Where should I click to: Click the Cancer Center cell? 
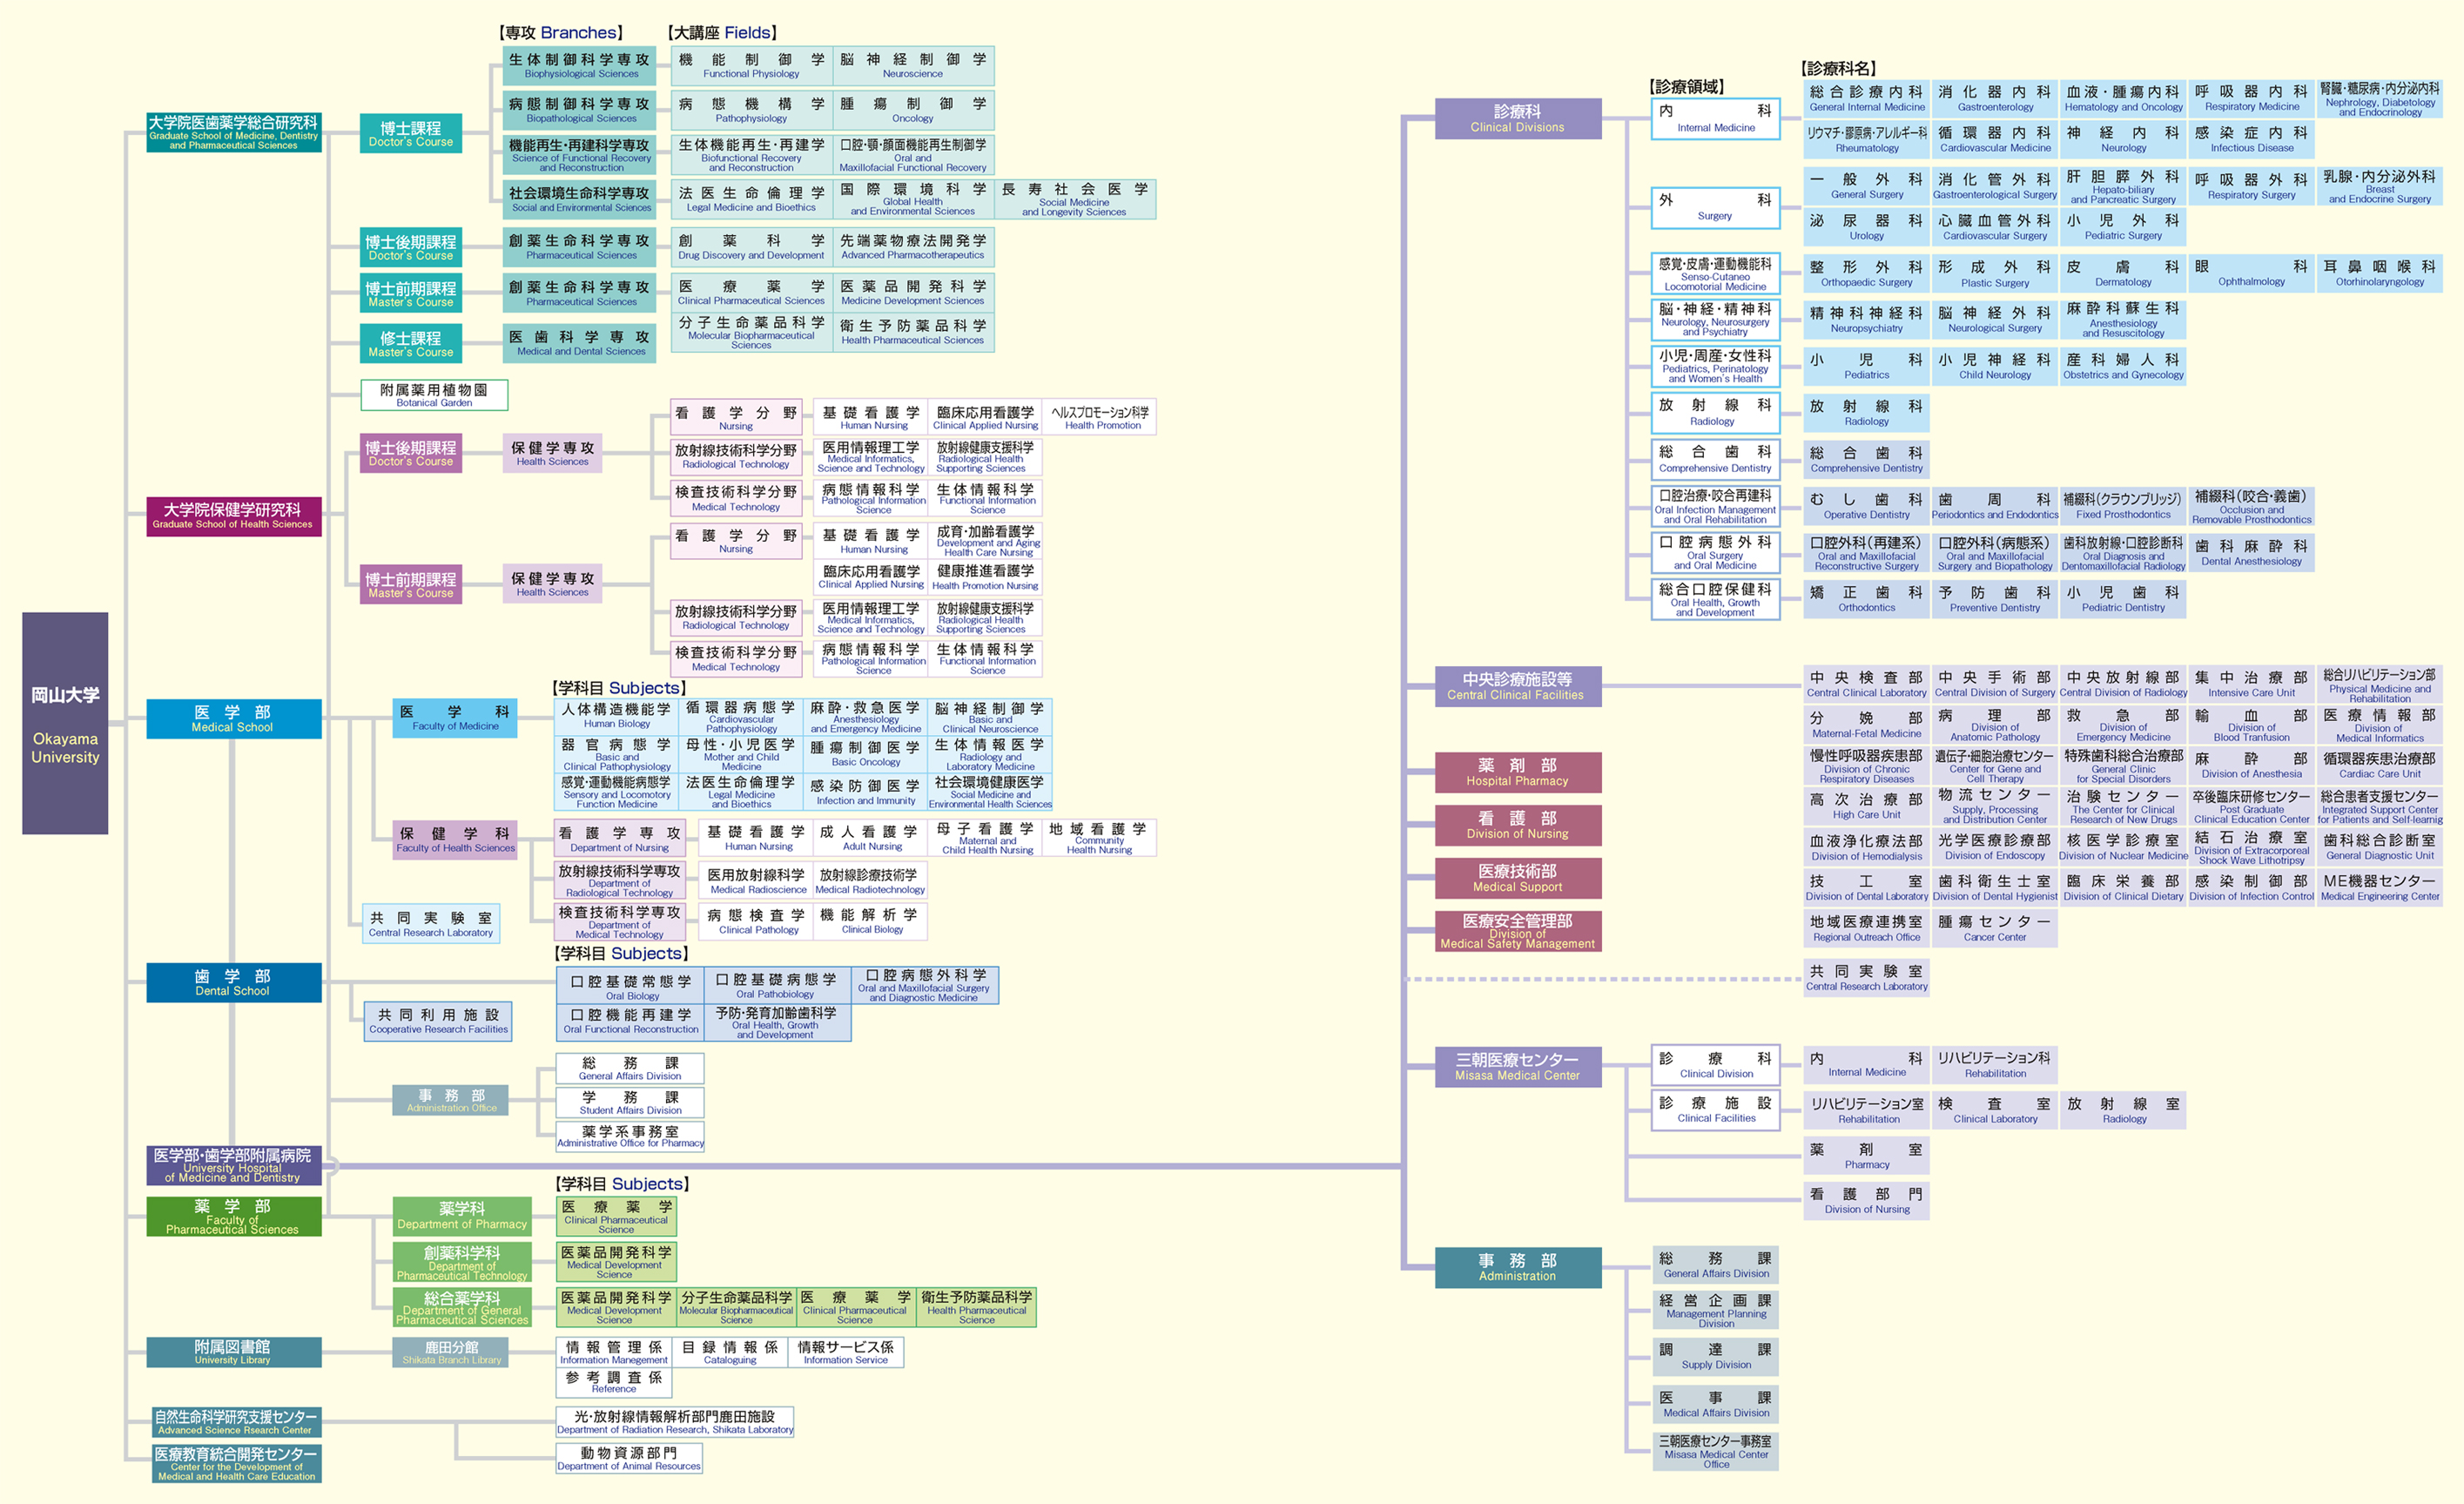(1994, 928)
